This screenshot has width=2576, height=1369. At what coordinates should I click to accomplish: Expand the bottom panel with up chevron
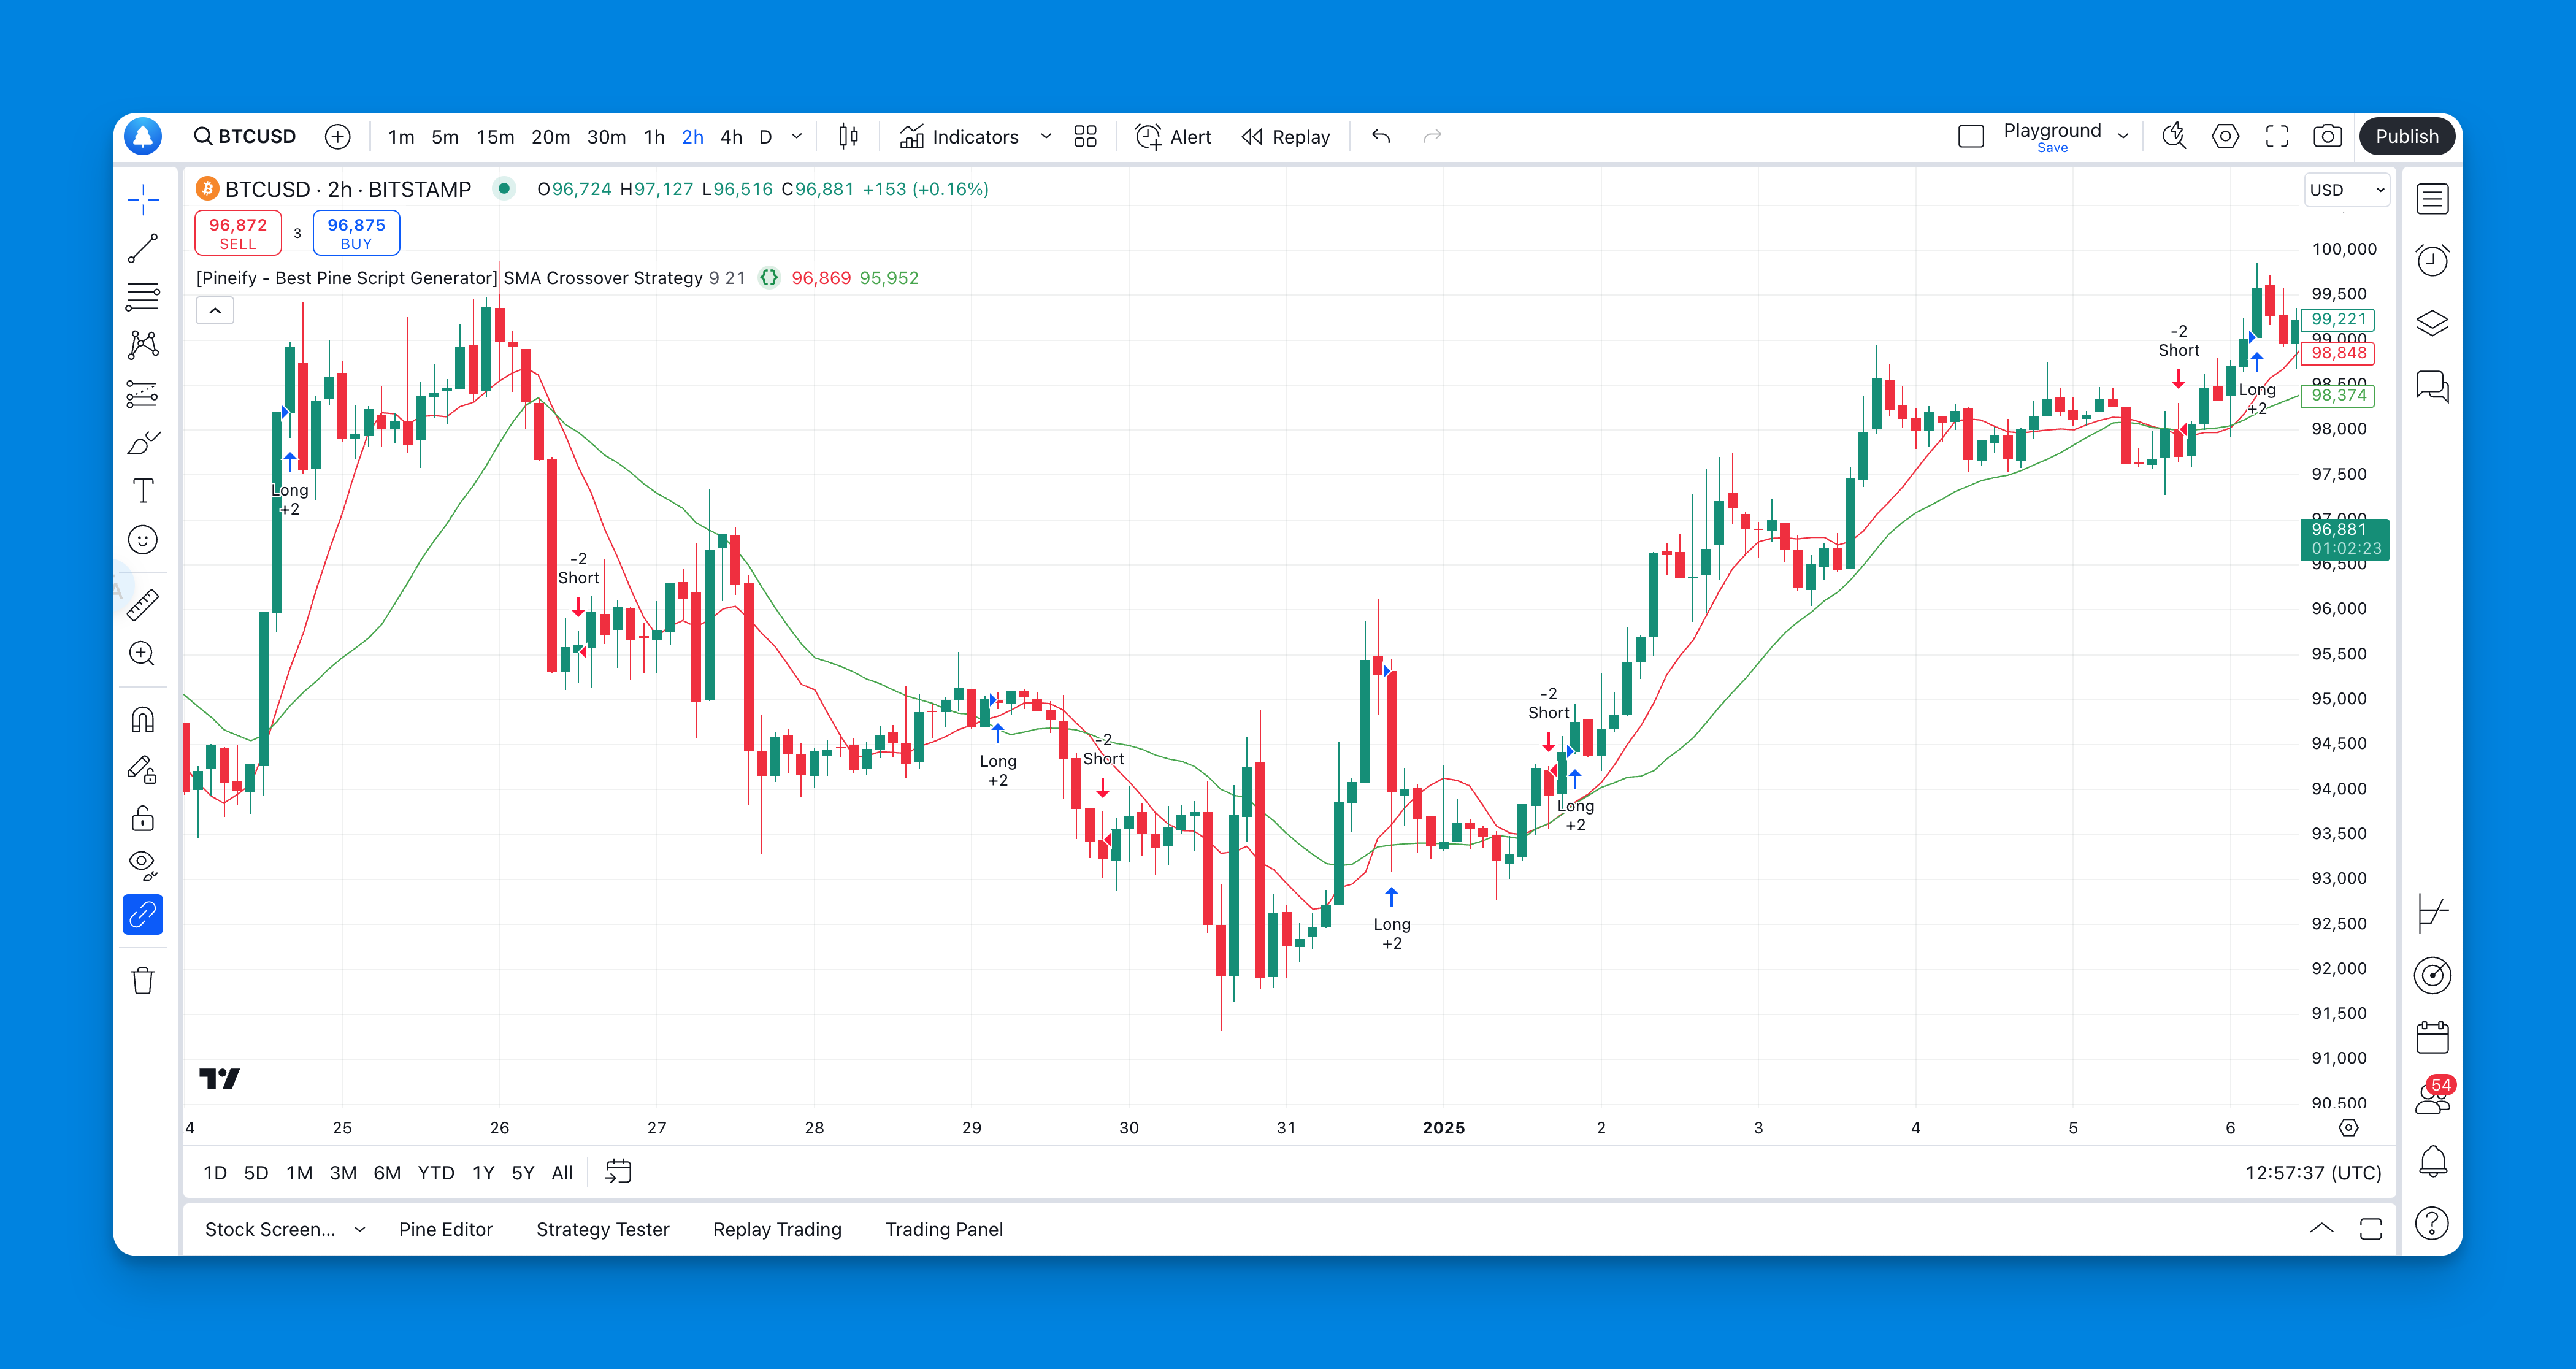coord(2322,1229)
